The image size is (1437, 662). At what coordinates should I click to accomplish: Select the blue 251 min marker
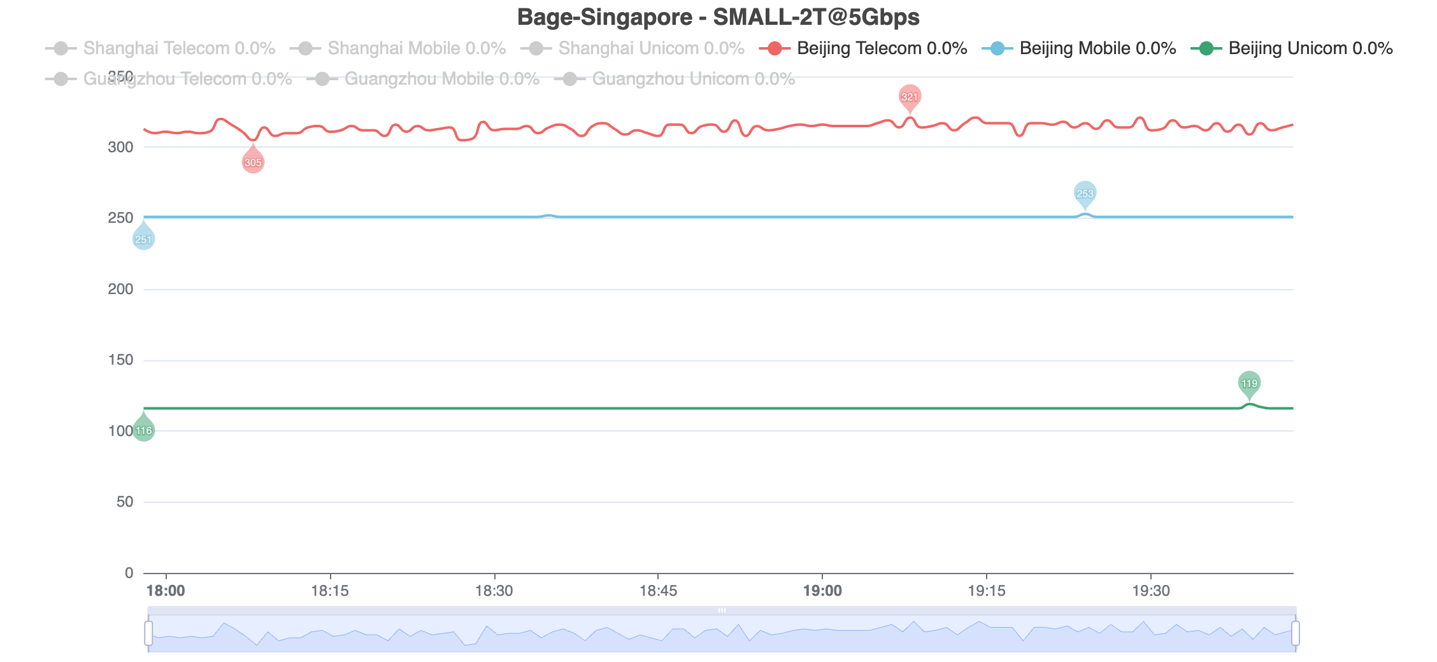pyautogui.click(x=143, y=239)
